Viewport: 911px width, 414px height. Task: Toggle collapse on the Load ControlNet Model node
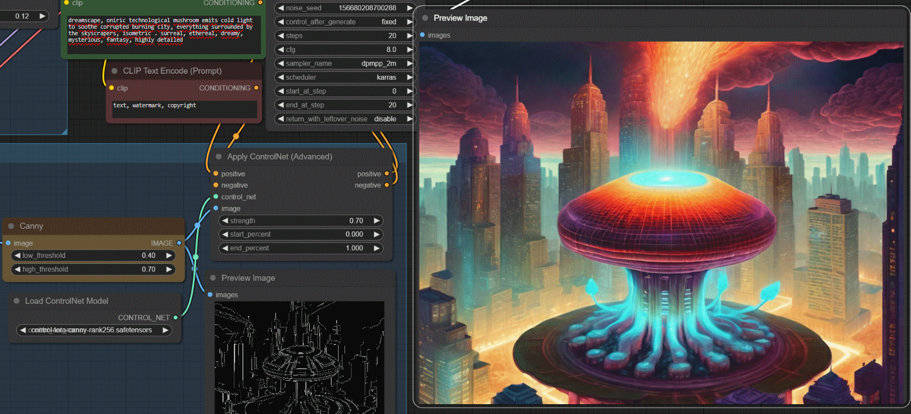point(17,301)
